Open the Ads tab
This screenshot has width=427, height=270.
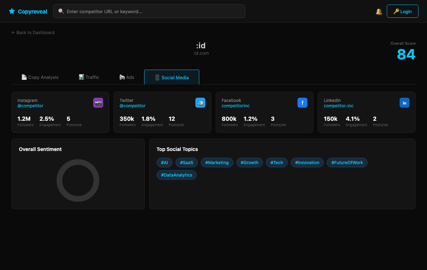[127, 77]
